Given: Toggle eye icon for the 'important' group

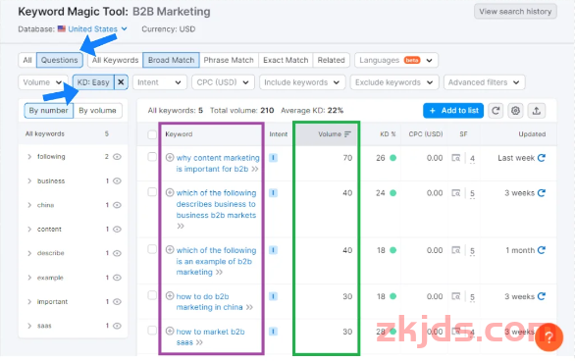Looking at the screenshot, I should click(x=117, y=302).
